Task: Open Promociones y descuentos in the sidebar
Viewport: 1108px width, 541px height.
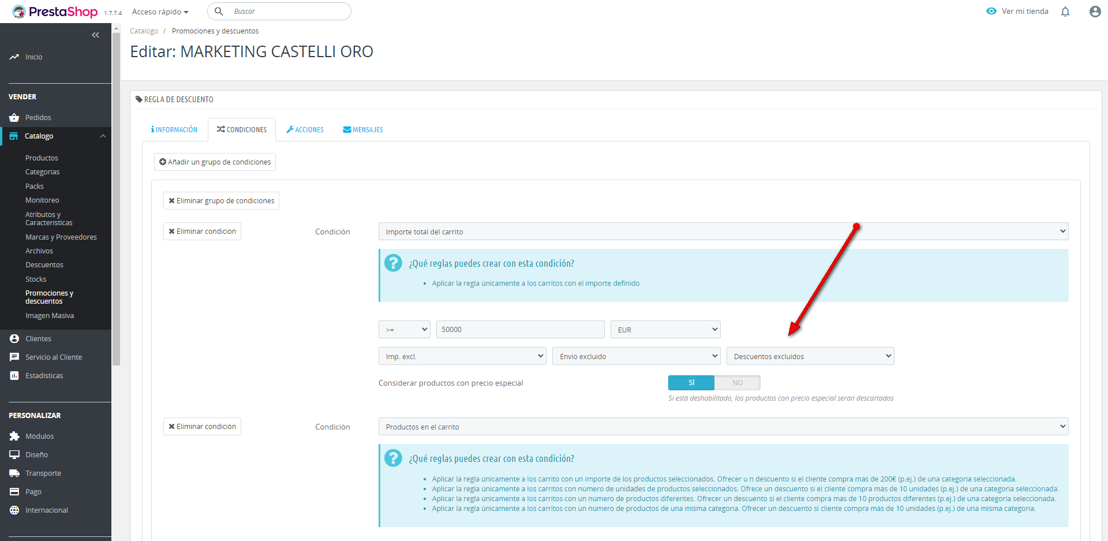Action: [49, 297]
